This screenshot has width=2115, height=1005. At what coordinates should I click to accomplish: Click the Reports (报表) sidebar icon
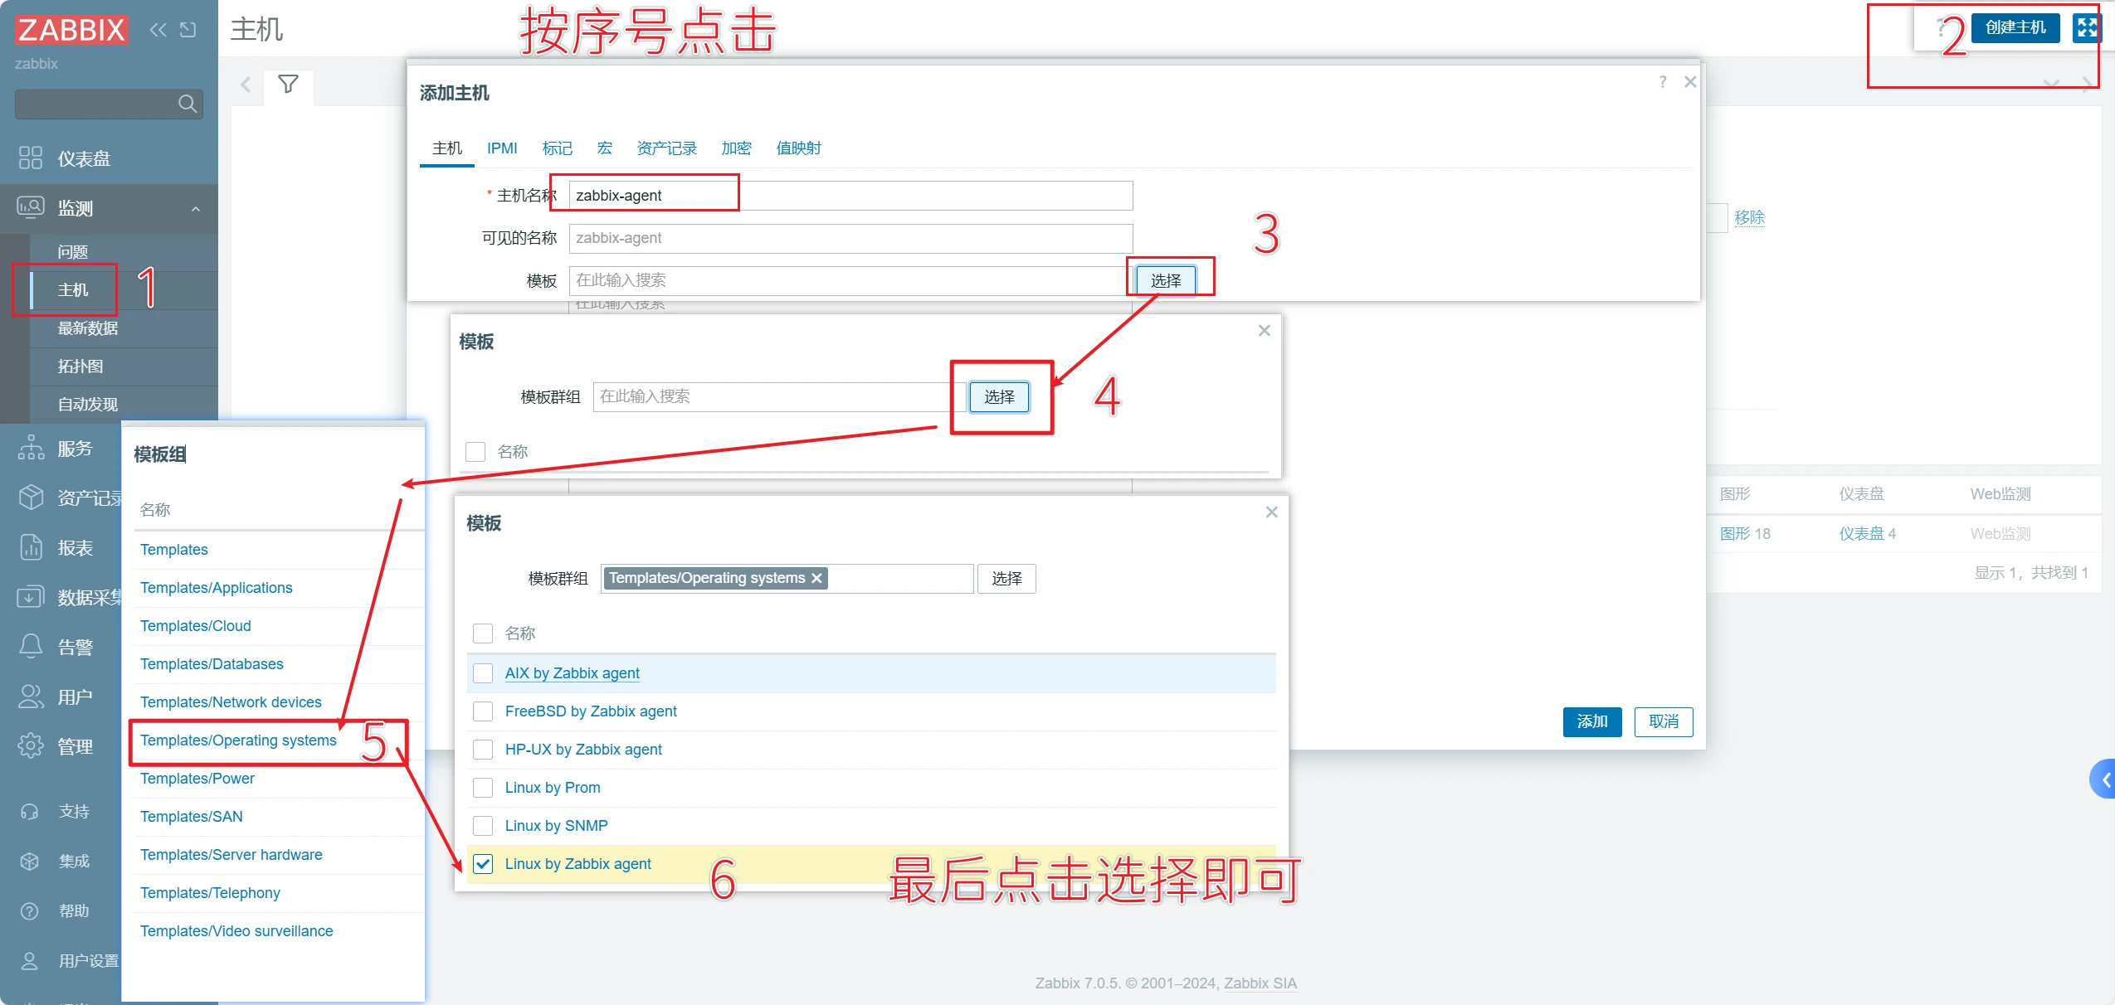point(31,547)
